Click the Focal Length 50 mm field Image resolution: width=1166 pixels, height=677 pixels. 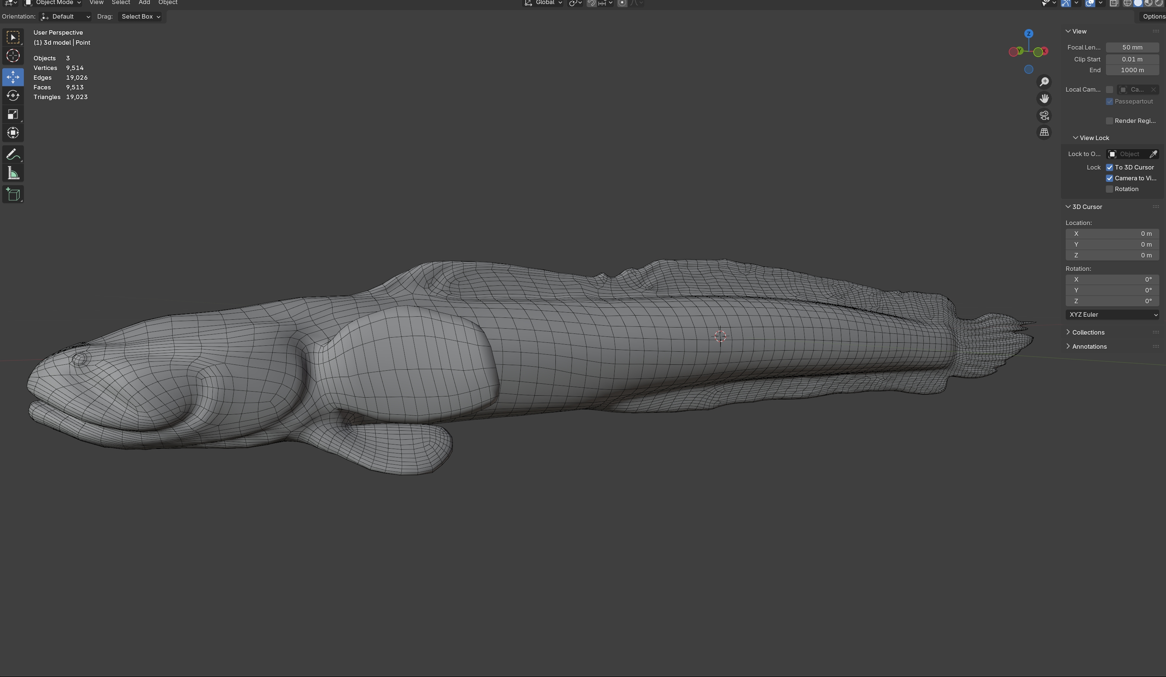[x=1132, y=48]
